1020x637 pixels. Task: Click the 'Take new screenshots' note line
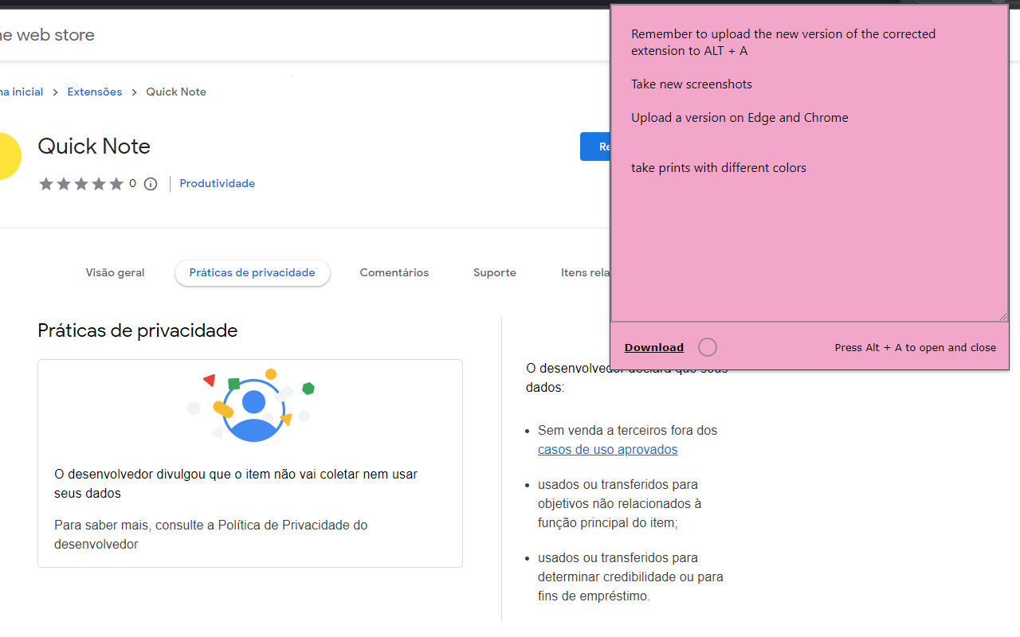pyautogui.click(x=692, y=84)
